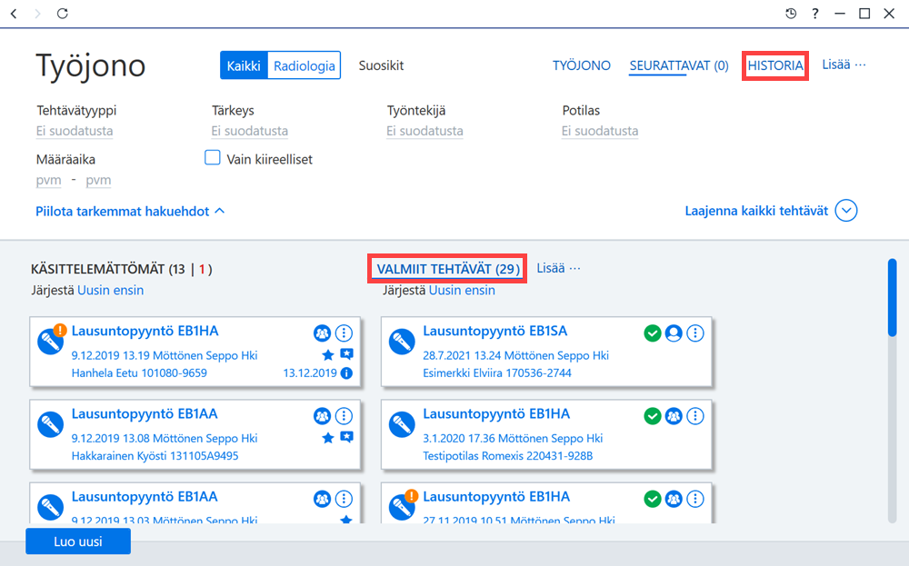909x566 pixels.
Task: Collapse Piilota tarkemmat hakuehdot section
Action: pos(130,212)
